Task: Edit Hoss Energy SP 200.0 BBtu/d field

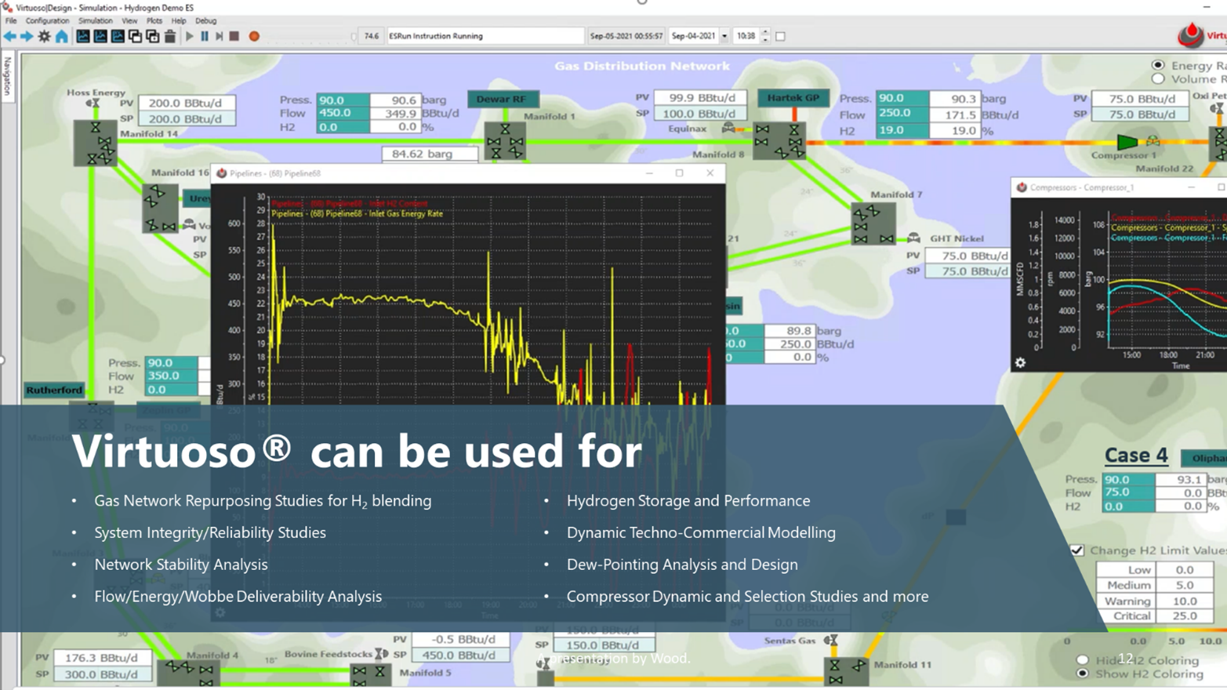Action: click(x=186, y=119)
